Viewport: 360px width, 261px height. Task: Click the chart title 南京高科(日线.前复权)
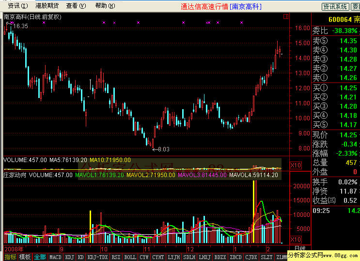tap(32, 17)
